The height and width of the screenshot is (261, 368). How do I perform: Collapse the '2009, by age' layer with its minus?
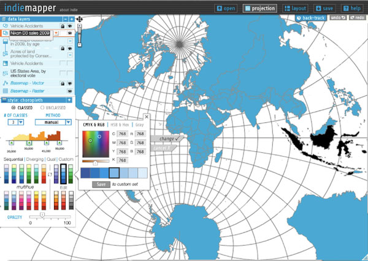pyautogui.click(x=70, y=41)
